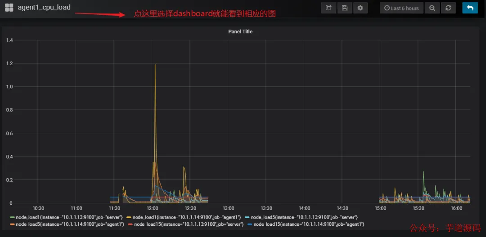This screenshot has width=486, height=237.
Task: Click the share dashboard icon
Action: pos(328,8)
